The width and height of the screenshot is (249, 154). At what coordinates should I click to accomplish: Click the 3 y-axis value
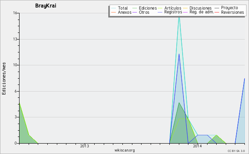click(16, 117)
